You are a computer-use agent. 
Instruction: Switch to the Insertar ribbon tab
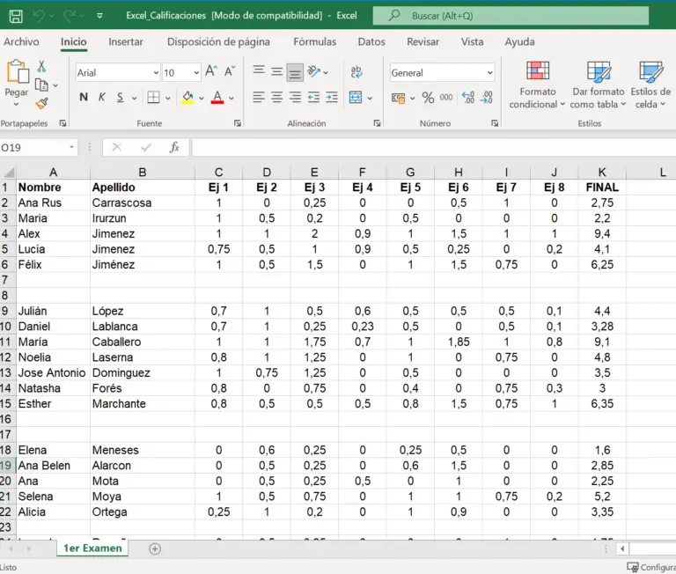[x=126, y=41]
